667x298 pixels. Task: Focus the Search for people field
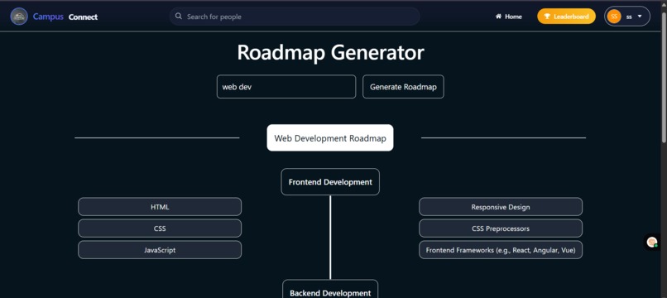(x=295, y=17)
